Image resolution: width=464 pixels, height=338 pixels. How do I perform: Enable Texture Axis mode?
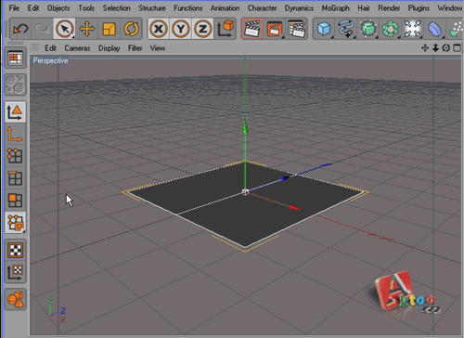click(x=15, y=272)
